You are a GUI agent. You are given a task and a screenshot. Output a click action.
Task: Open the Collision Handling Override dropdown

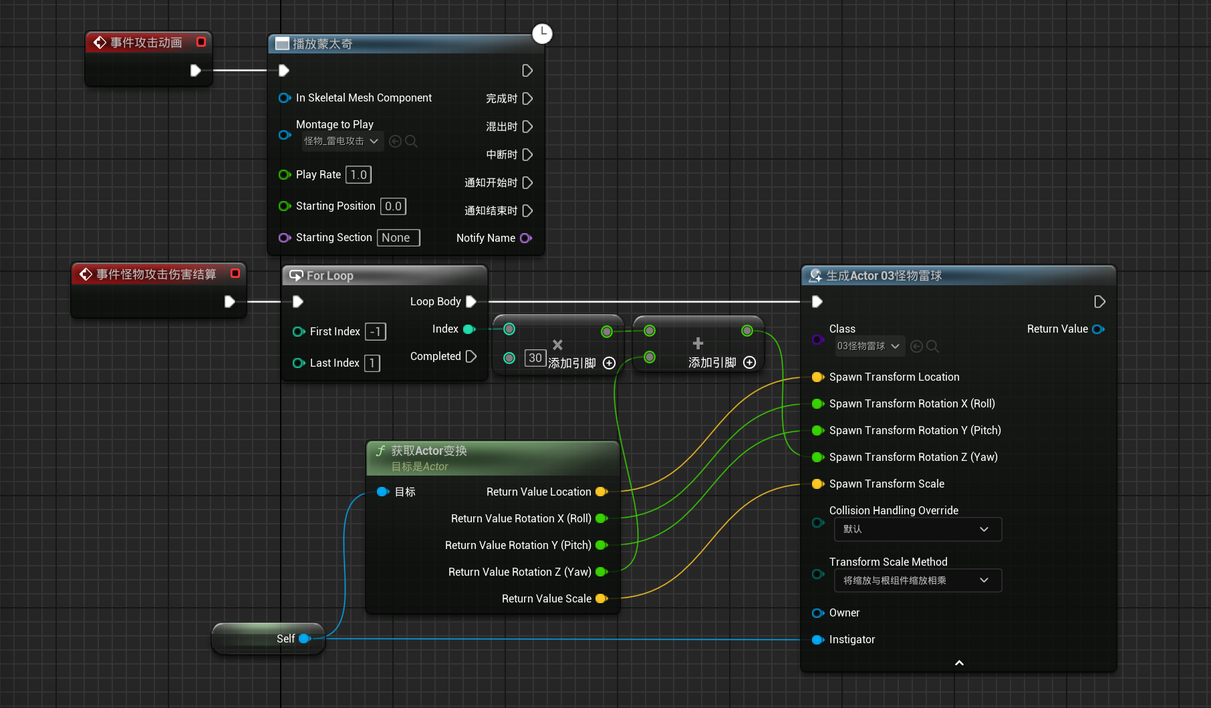tap(917, 529)
